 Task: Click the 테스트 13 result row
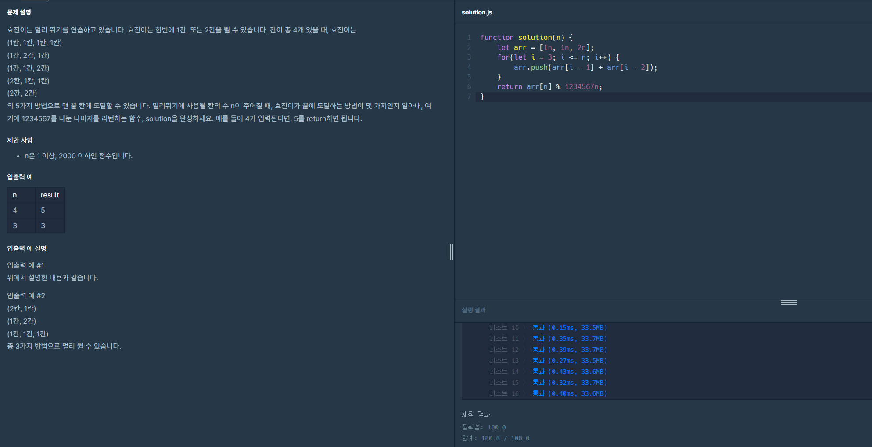click(x=548, y=361)
